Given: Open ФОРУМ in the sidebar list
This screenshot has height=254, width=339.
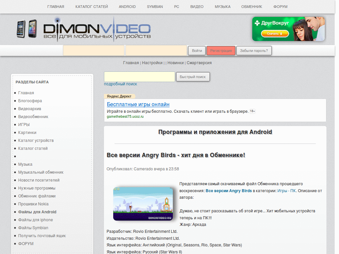Looking at the screenshot, I should pos(26,244).
